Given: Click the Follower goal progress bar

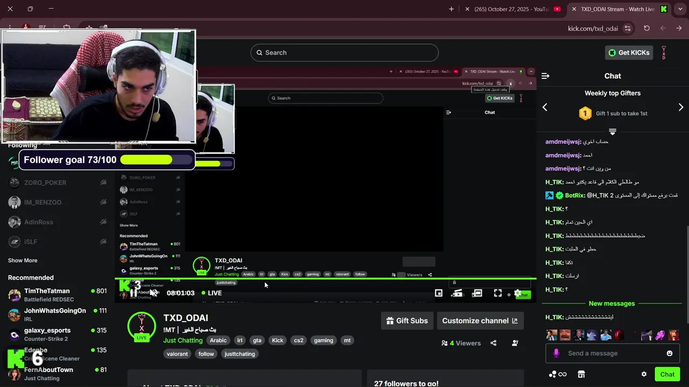Looking at the screenshot, I should pos(157,160).
